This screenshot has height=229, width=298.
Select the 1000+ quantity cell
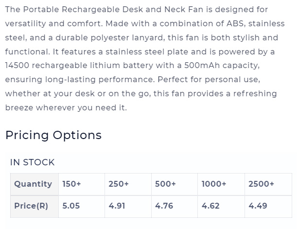[221, 184]
